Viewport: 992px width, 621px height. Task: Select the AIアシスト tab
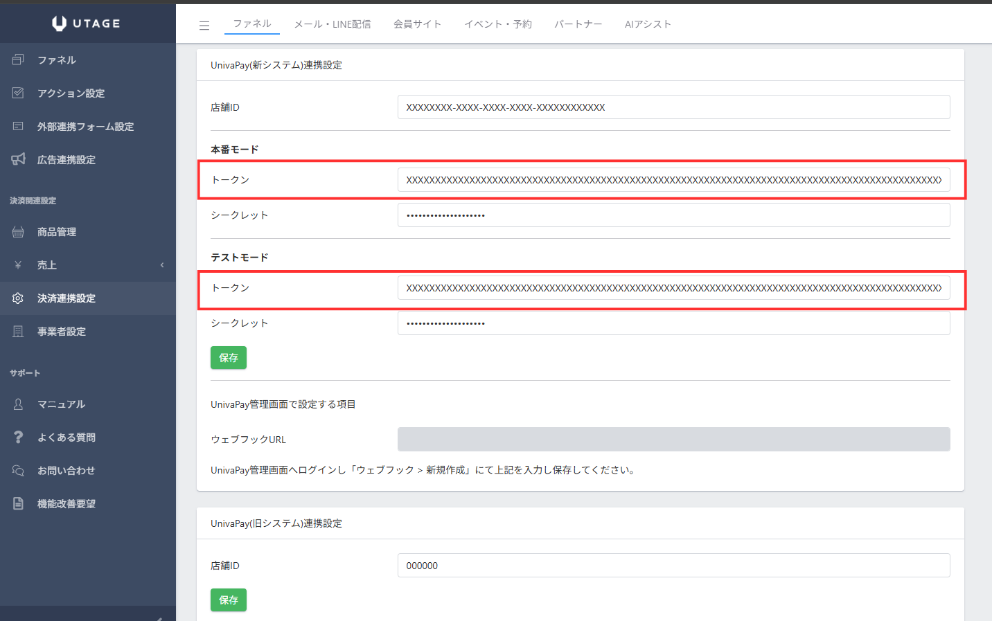[x=648, y=24]
